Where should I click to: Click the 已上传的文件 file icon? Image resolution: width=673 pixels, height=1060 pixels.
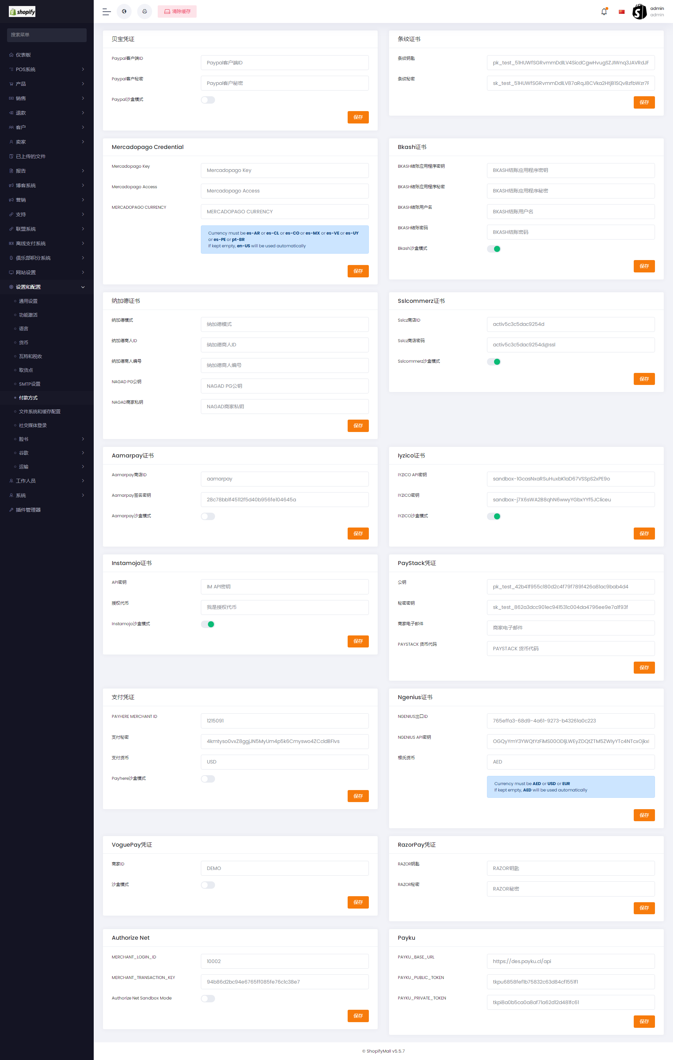[11, 156]
